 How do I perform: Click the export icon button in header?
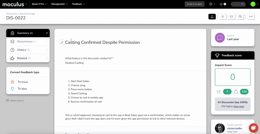(212, 17)
